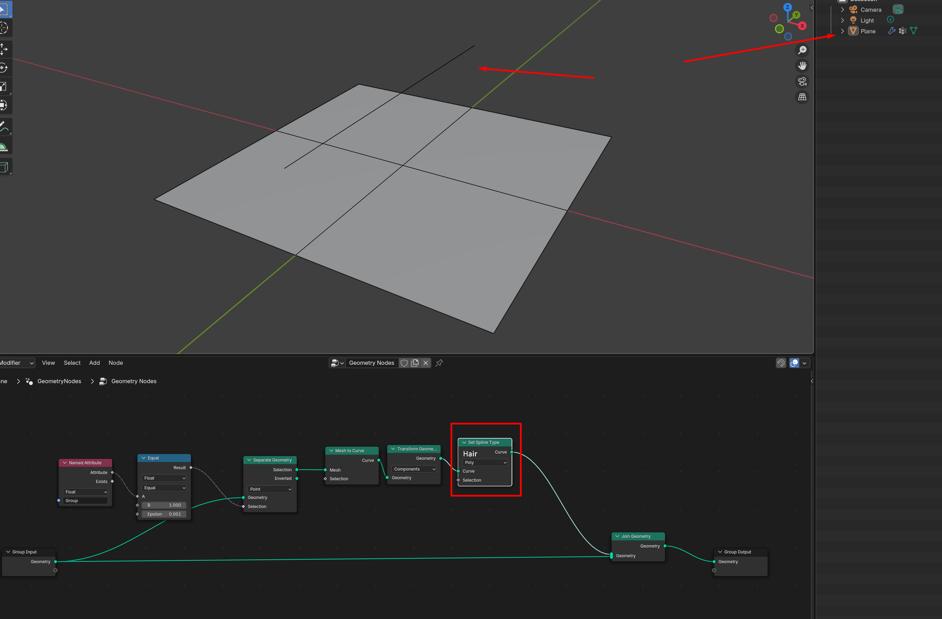Toggle fake user shield for Geometry Nodes
Screen dimensions: 942x619
point(404,363)
